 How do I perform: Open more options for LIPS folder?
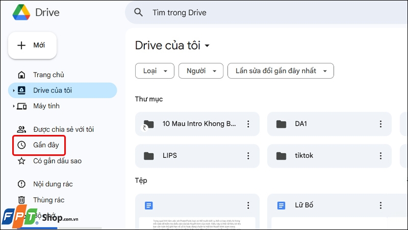[x=248, y=156]
